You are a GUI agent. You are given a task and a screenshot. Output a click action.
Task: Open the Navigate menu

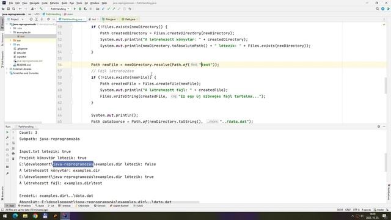click(x=34, y=3)
